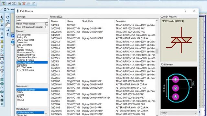Click the New sheet toolbar icon
207x116 pixels.
point(19,4)
